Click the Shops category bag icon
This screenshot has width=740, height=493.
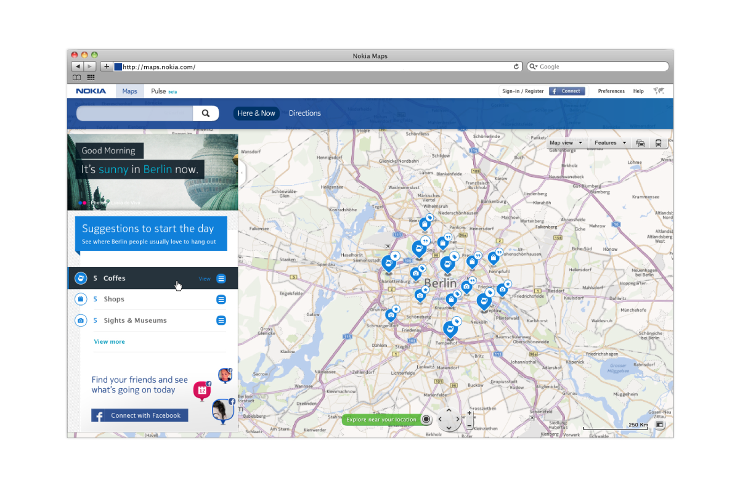(80, 299)
